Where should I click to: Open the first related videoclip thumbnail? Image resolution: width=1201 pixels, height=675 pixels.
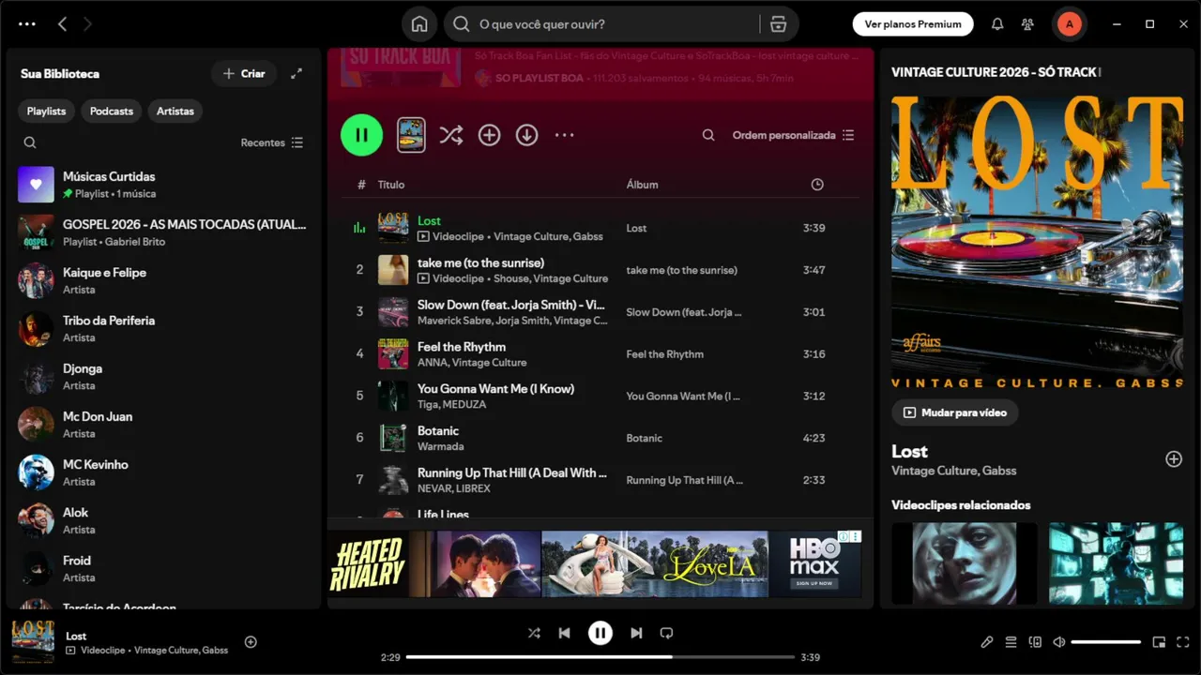[x=965, y=563]
